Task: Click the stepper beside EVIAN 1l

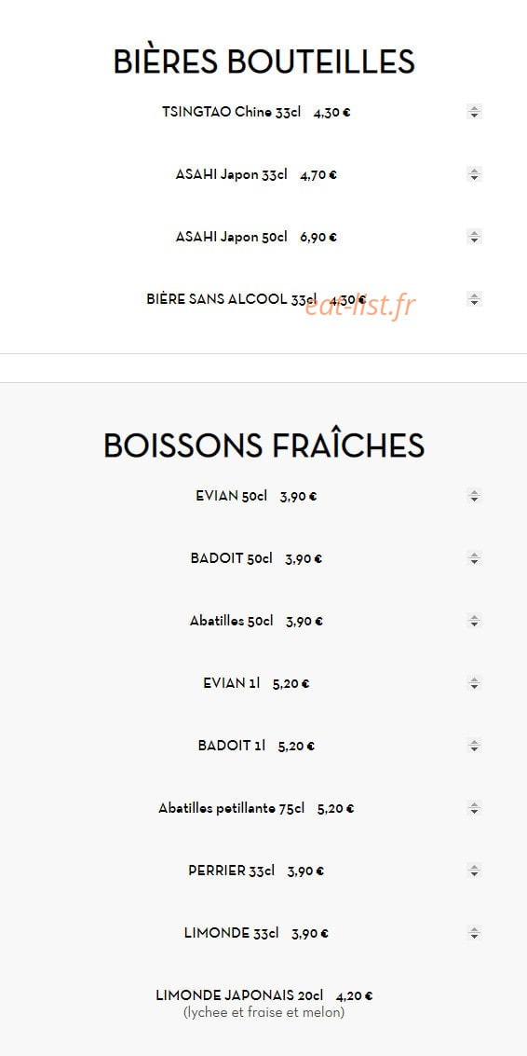Action: click(x=475, y=683)
